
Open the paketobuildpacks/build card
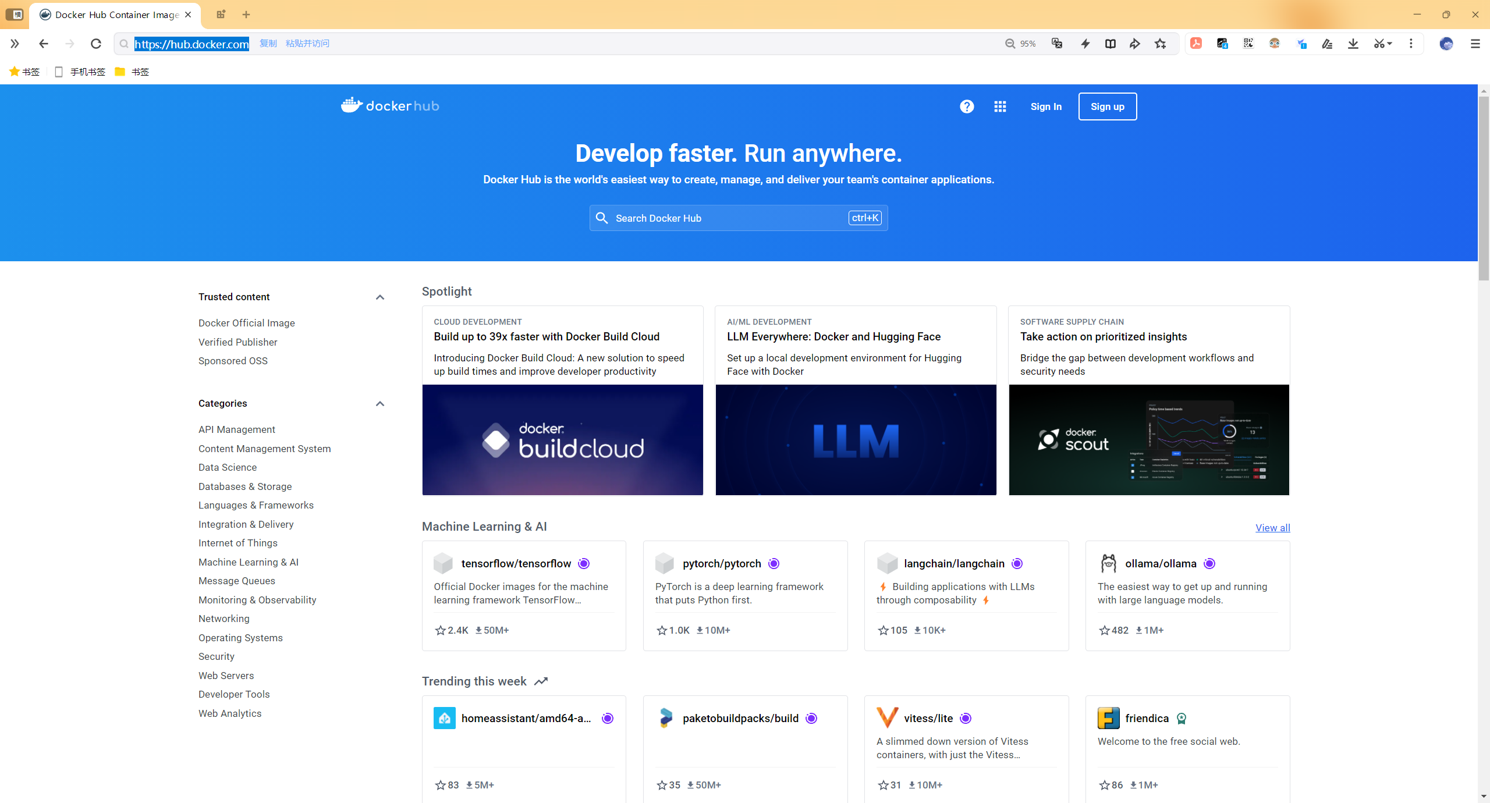tap(745, 749)
